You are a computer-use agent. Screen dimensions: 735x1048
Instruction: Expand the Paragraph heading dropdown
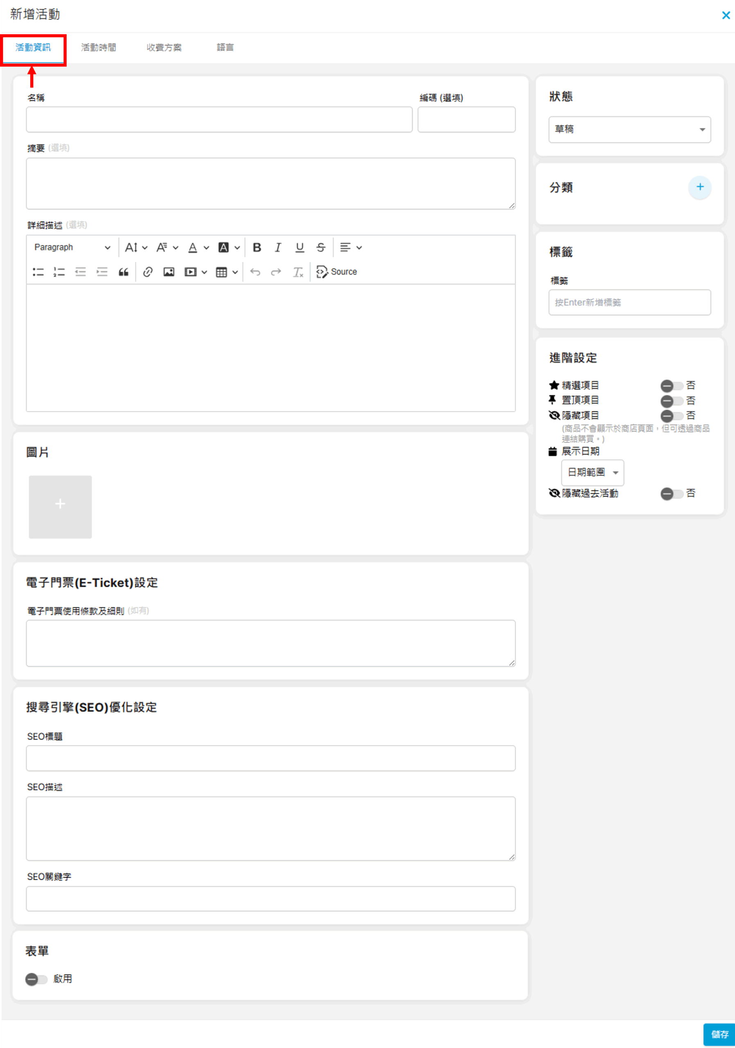72,247
